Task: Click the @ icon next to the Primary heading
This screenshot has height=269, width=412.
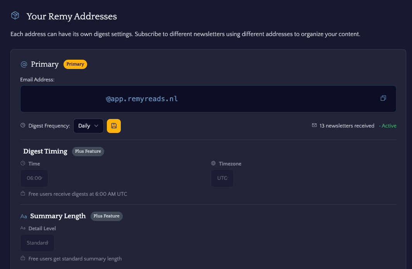Action: click(x=24, y=64)
